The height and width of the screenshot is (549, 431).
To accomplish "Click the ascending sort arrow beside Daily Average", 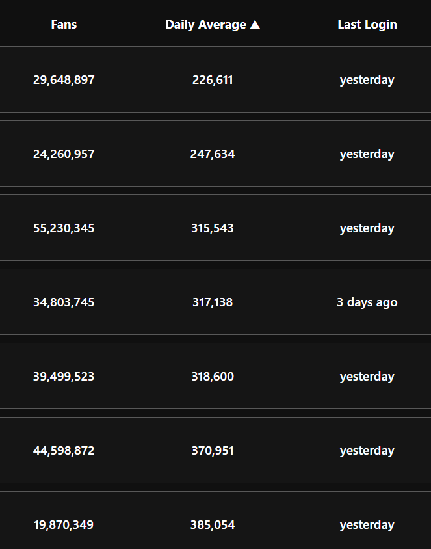I will pyautogui.click(x=255, y=25).
